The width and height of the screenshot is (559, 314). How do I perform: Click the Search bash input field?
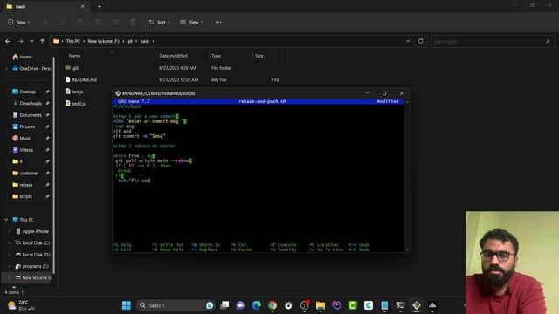(x=492, y=41)
